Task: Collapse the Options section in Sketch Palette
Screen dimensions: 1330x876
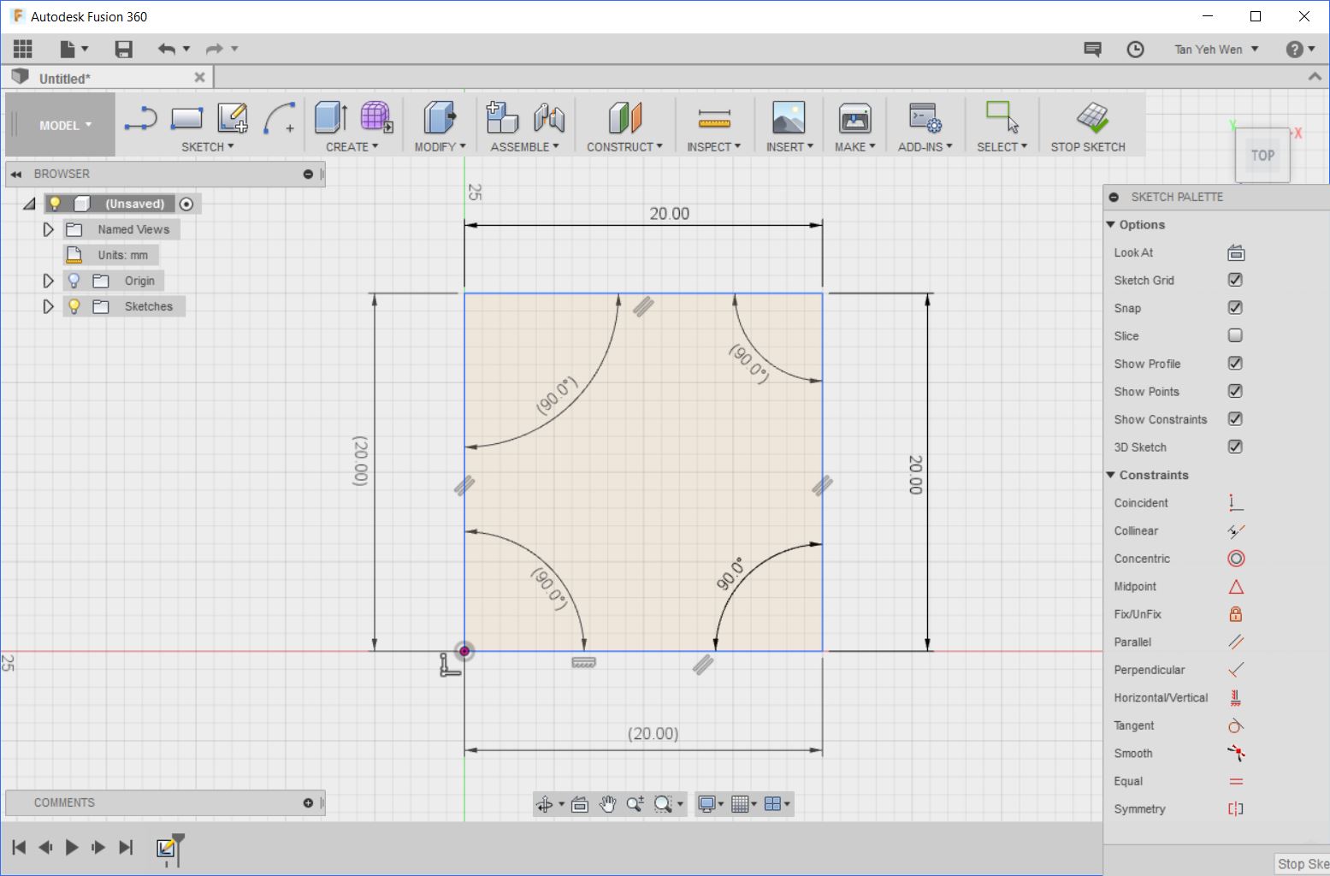Action: click(x=1111, y=225)
